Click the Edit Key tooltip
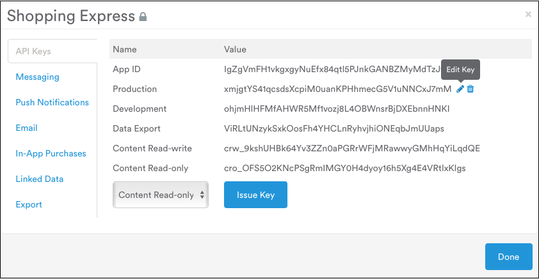The image size is (539, 279). click(x=460, y=70)
